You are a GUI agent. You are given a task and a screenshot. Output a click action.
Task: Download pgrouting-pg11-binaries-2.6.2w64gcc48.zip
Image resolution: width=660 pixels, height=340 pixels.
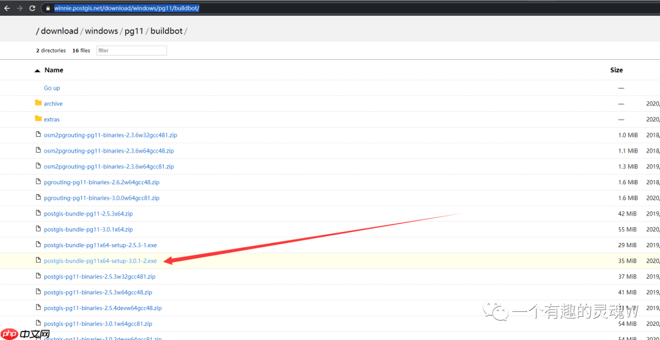[x=101, y=183]
